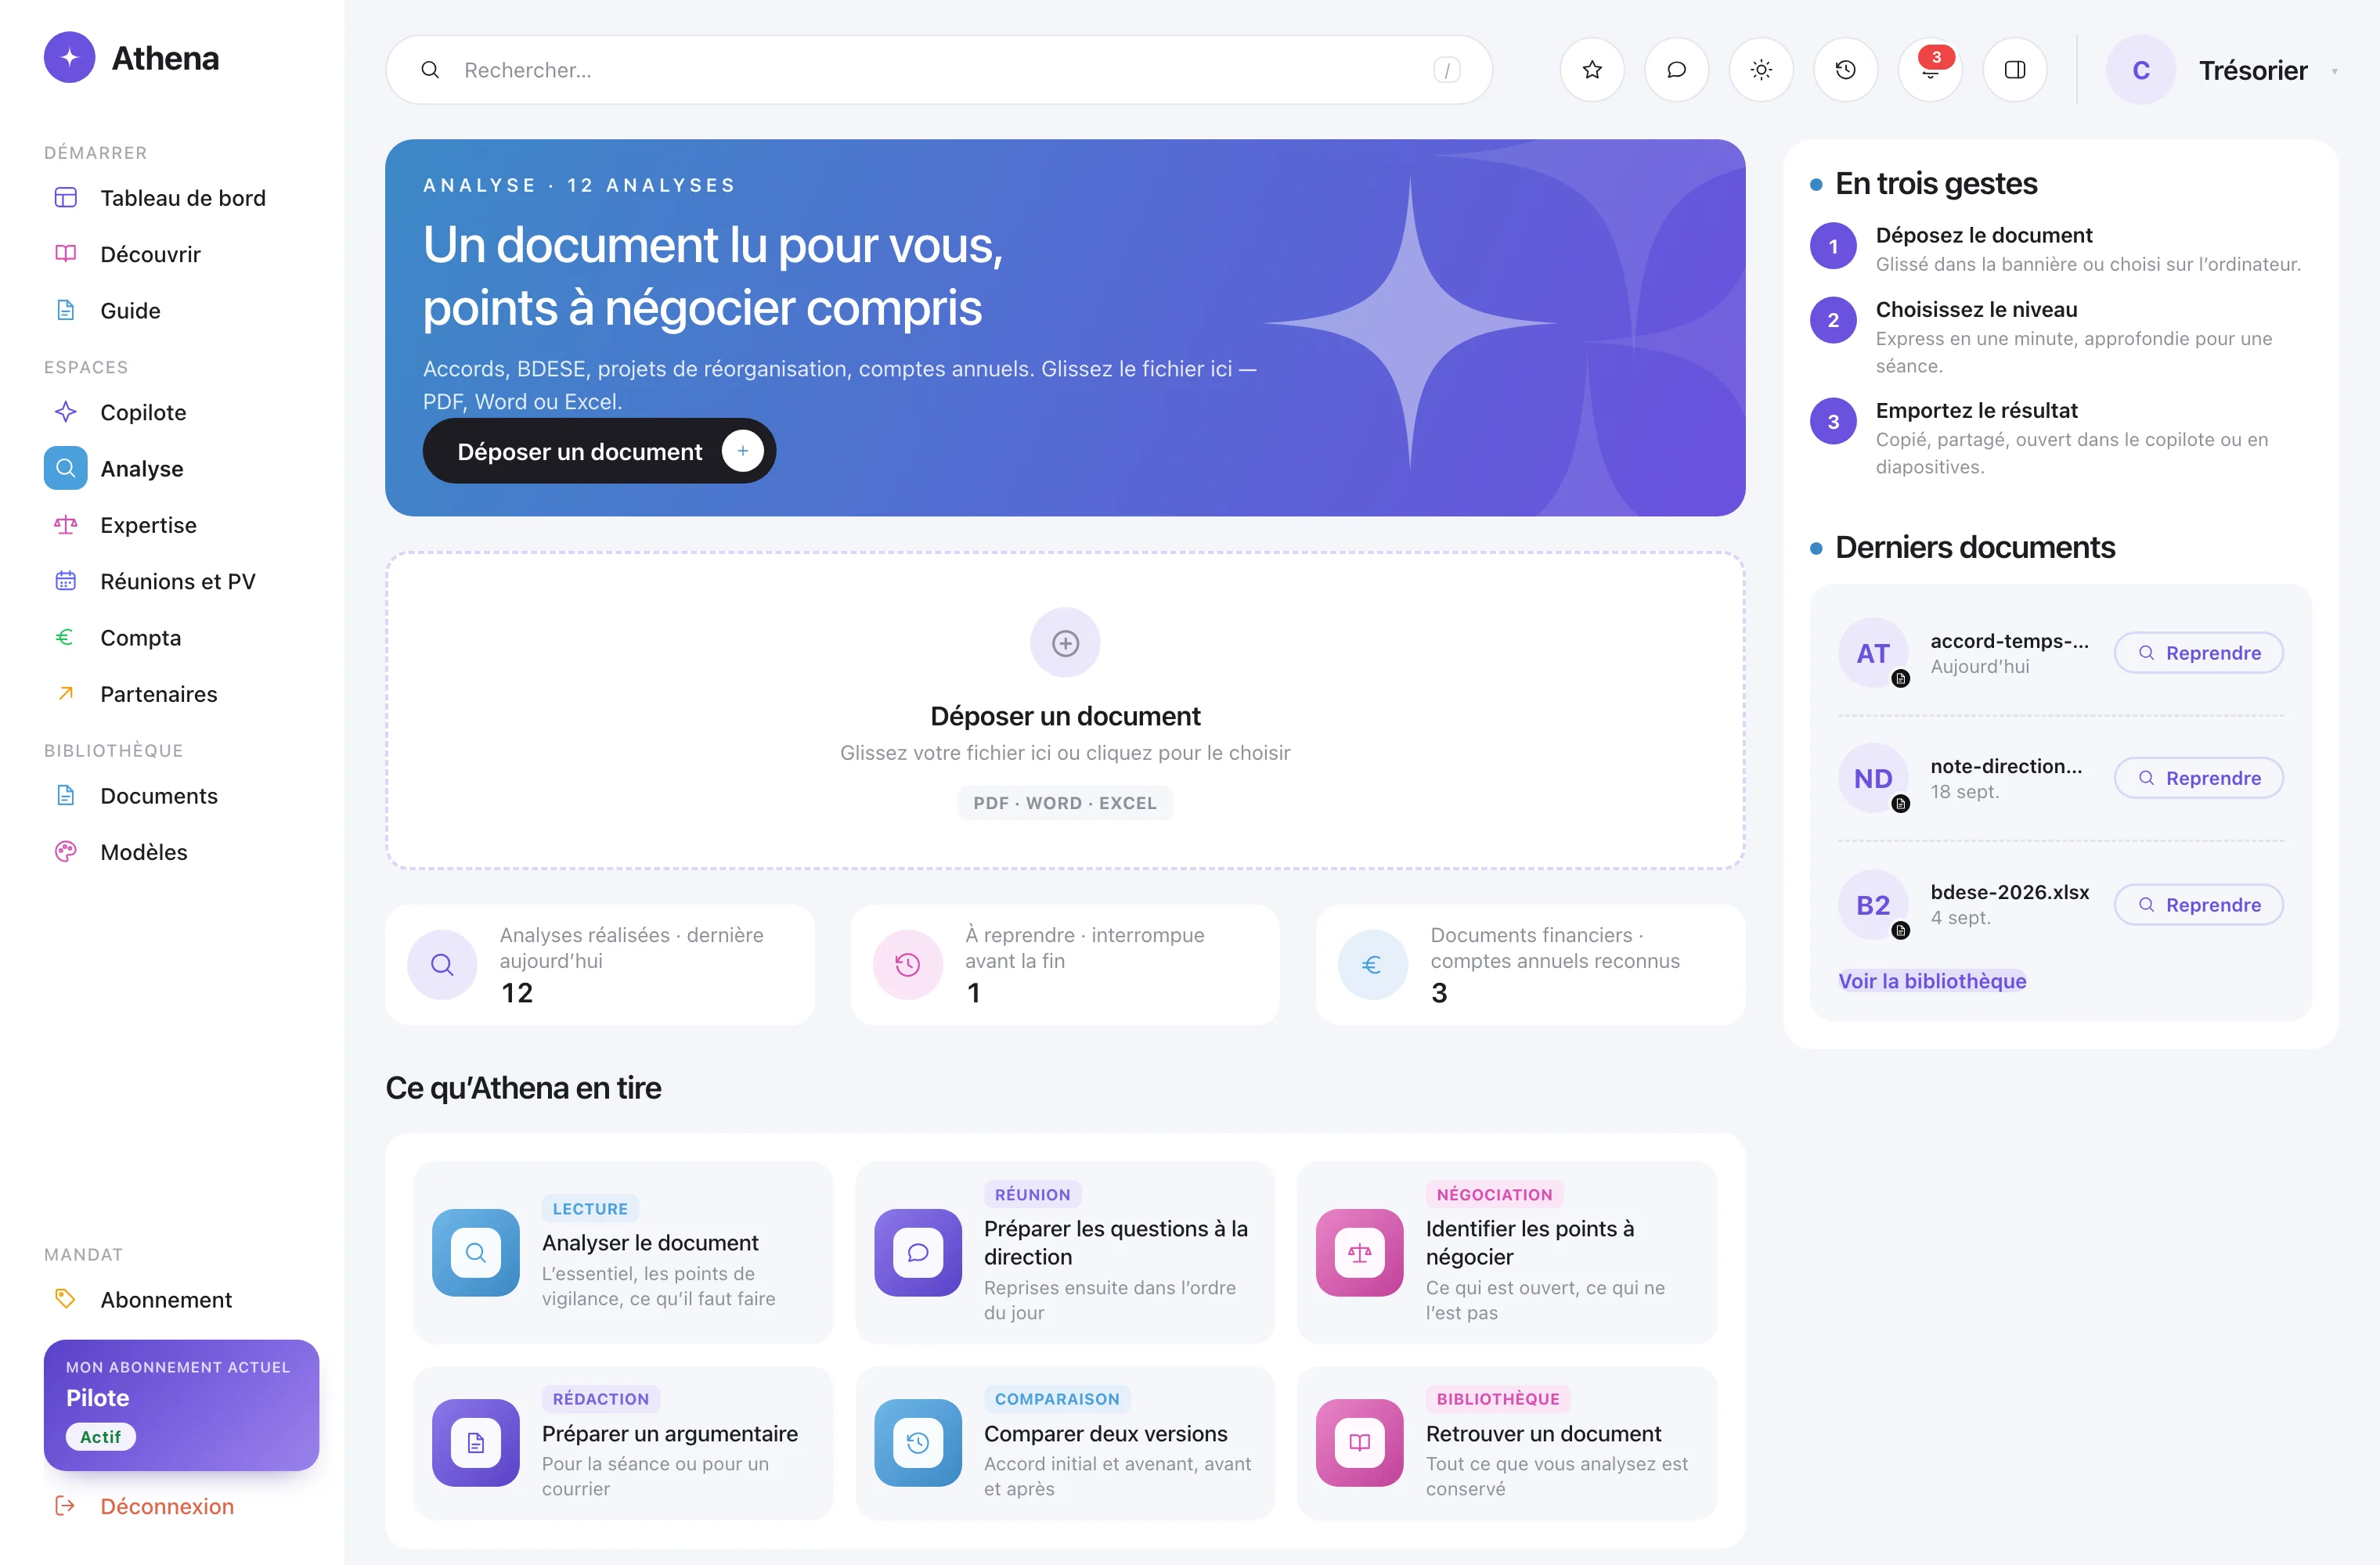Open notifications with the 3 badge

coord(1930,70)
